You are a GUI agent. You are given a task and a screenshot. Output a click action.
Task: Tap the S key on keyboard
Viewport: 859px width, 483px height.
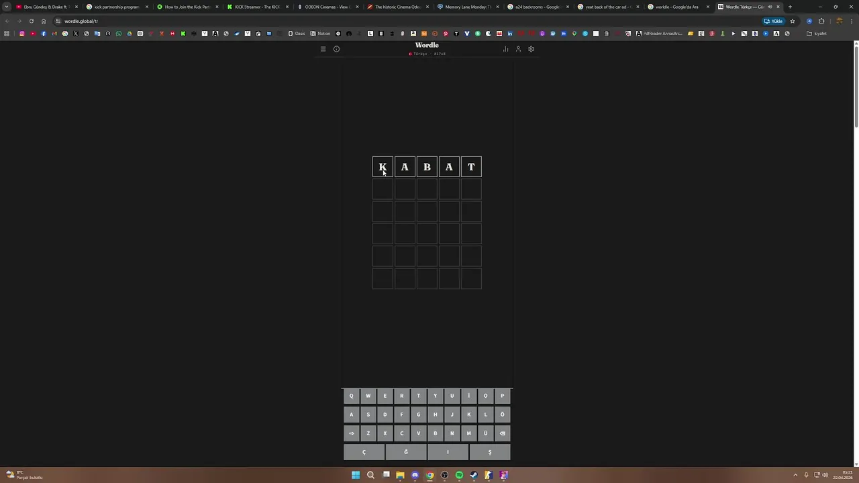pyautogui.click(x=368, y=415)
